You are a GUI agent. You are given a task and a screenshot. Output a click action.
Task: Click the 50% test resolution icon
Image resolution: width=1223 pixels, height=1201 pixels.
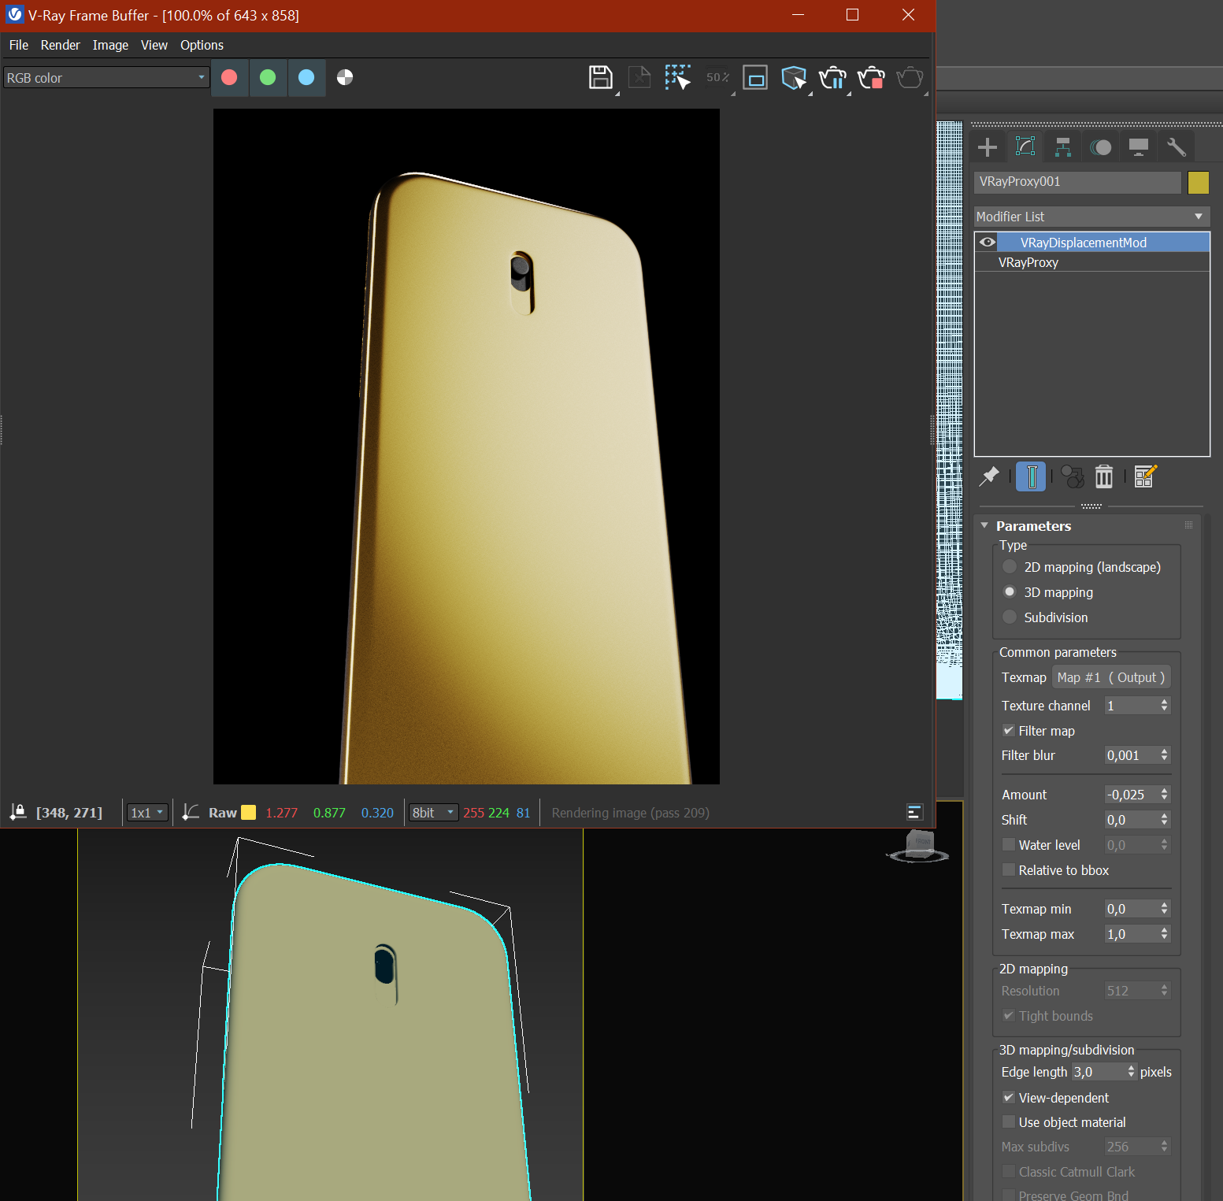[x=717, y=77]
